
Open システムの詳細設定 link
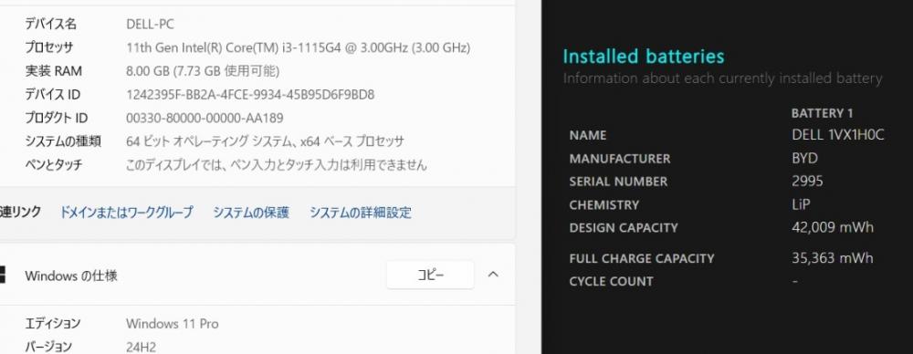click(x=361, y=213)
